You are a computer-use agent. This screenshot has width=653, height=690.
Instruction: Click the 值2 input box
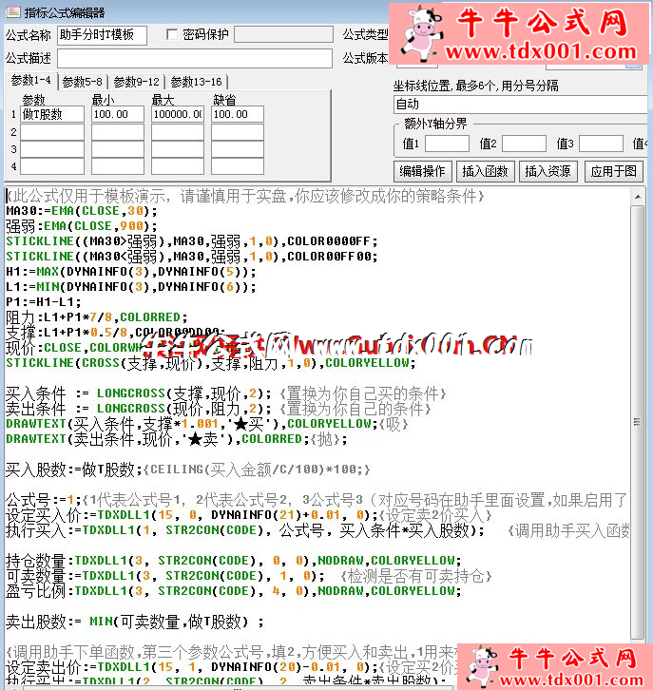click(x=524, y=144)
